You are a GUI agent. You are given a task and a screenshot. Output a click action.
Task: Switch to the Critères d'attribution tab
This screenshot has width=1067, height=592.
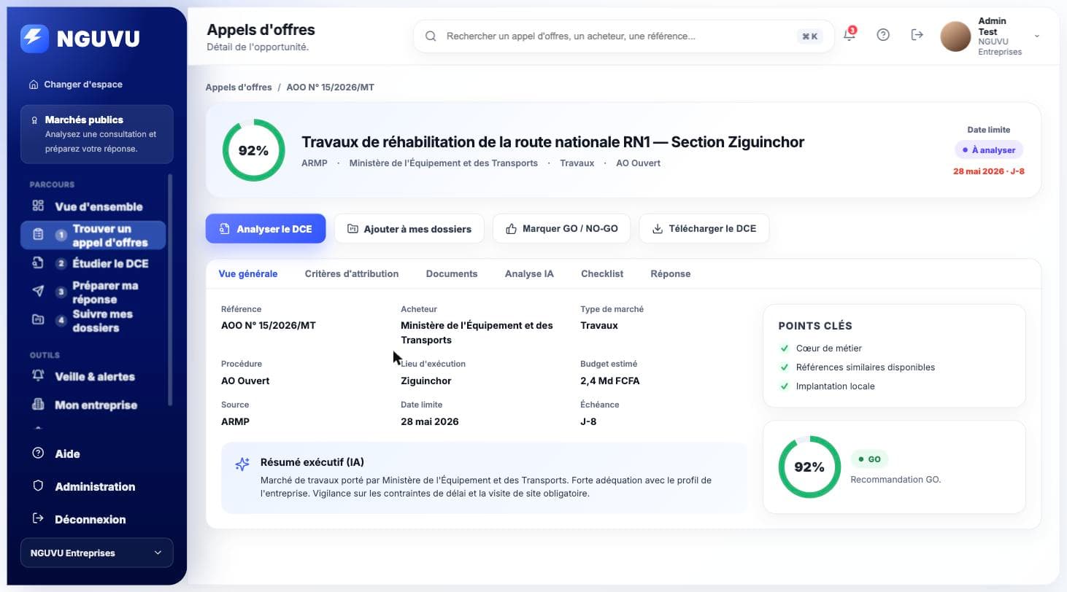352,274
